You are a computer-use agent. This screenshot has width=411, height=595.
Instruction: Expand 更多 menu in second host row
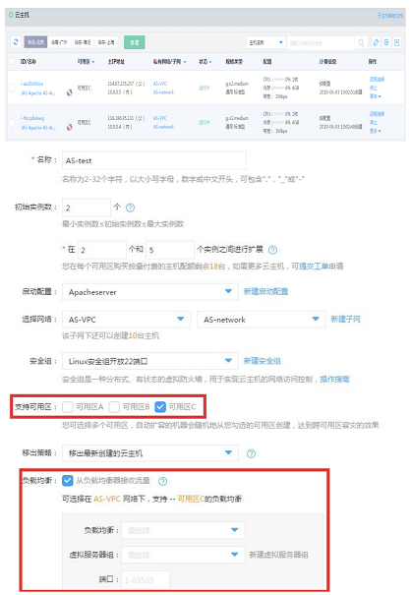click(x=376, y=131)
